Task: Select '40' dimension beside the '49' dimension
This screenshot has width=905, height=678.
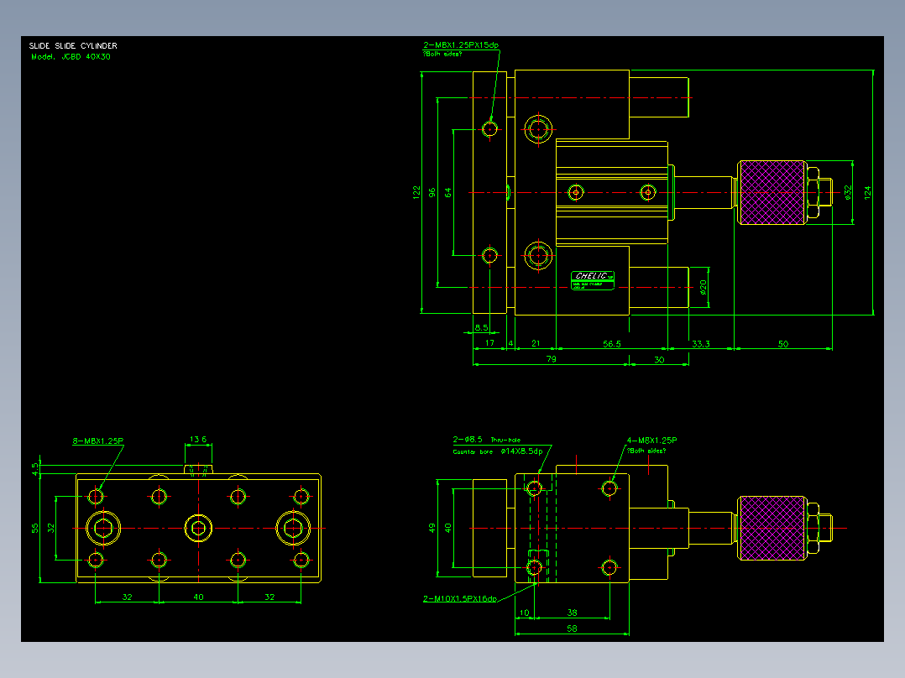Action: 448,528
